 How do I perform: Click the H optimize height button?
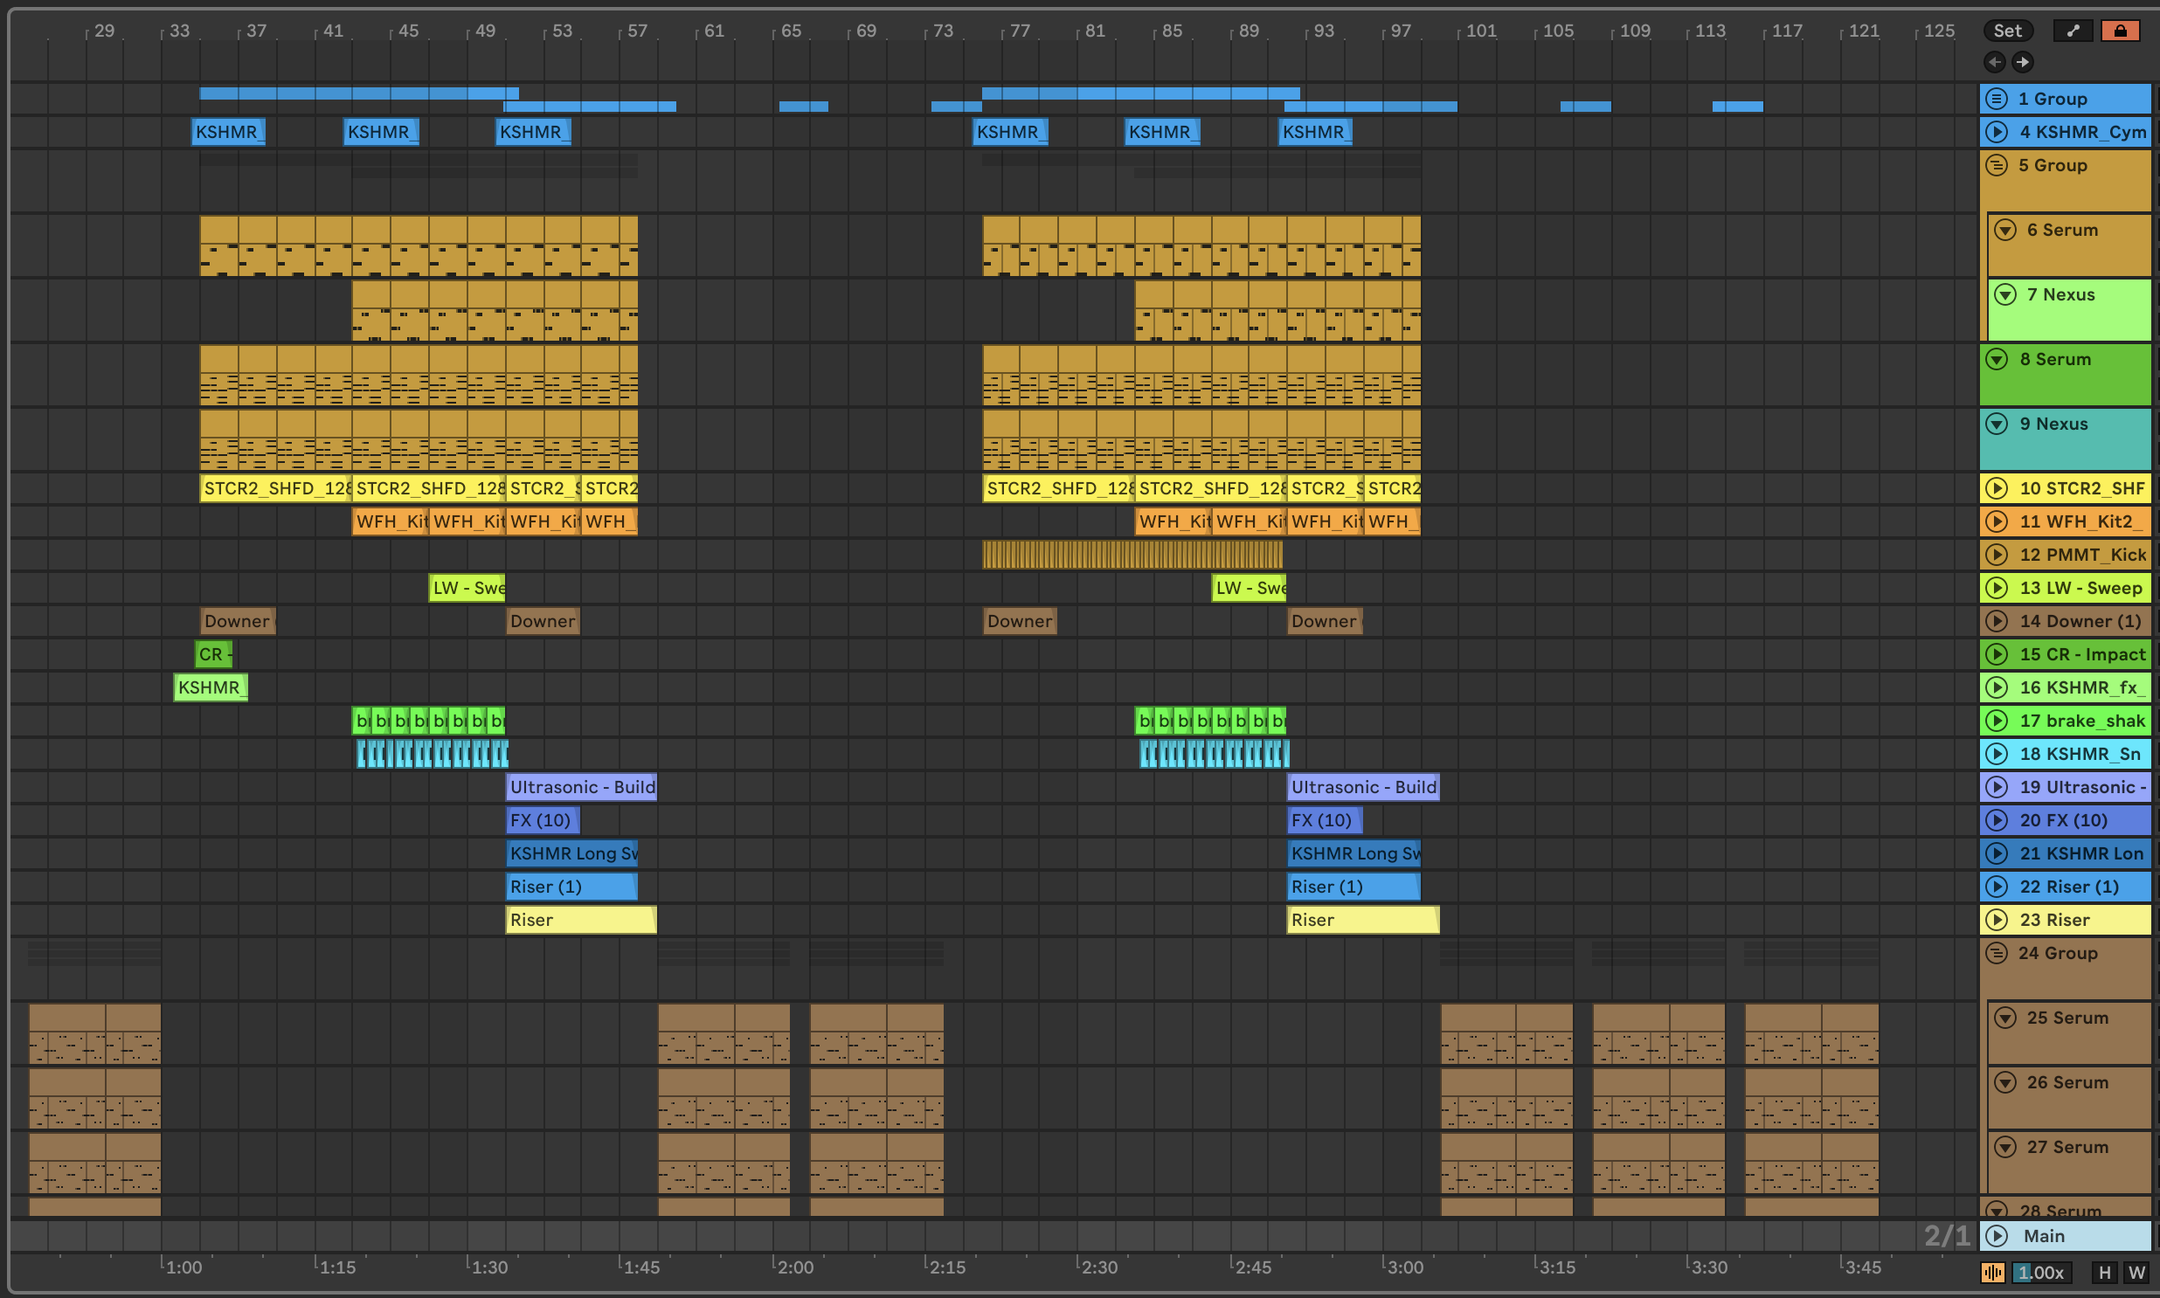(2105, 1273)
